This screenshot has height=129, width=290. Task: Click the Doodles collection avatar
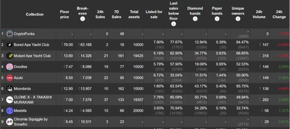point(10,67)
